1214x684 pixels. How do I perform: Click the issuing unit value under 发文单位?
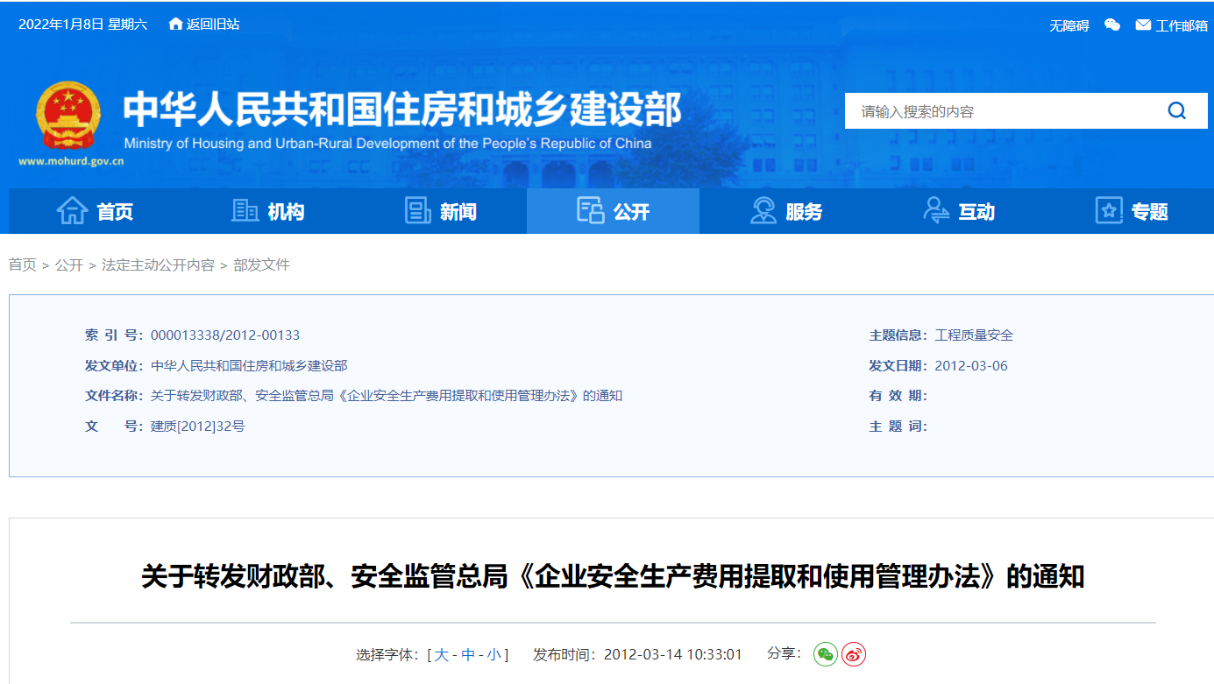click(249, 366)
